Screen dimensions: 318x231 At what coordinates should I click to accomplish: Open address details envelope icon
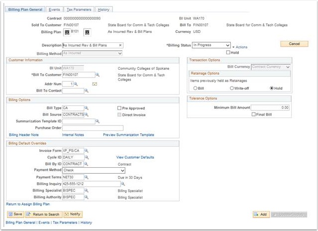(x=95, y=84)
